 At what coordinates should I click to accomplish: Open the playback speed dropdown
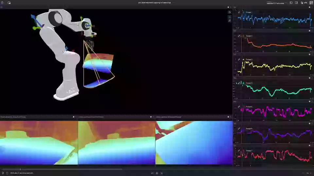[308, 173]
